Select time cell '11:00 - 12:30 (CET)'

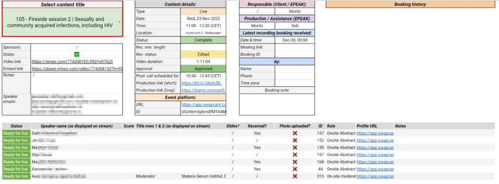(x=203, y=26)
